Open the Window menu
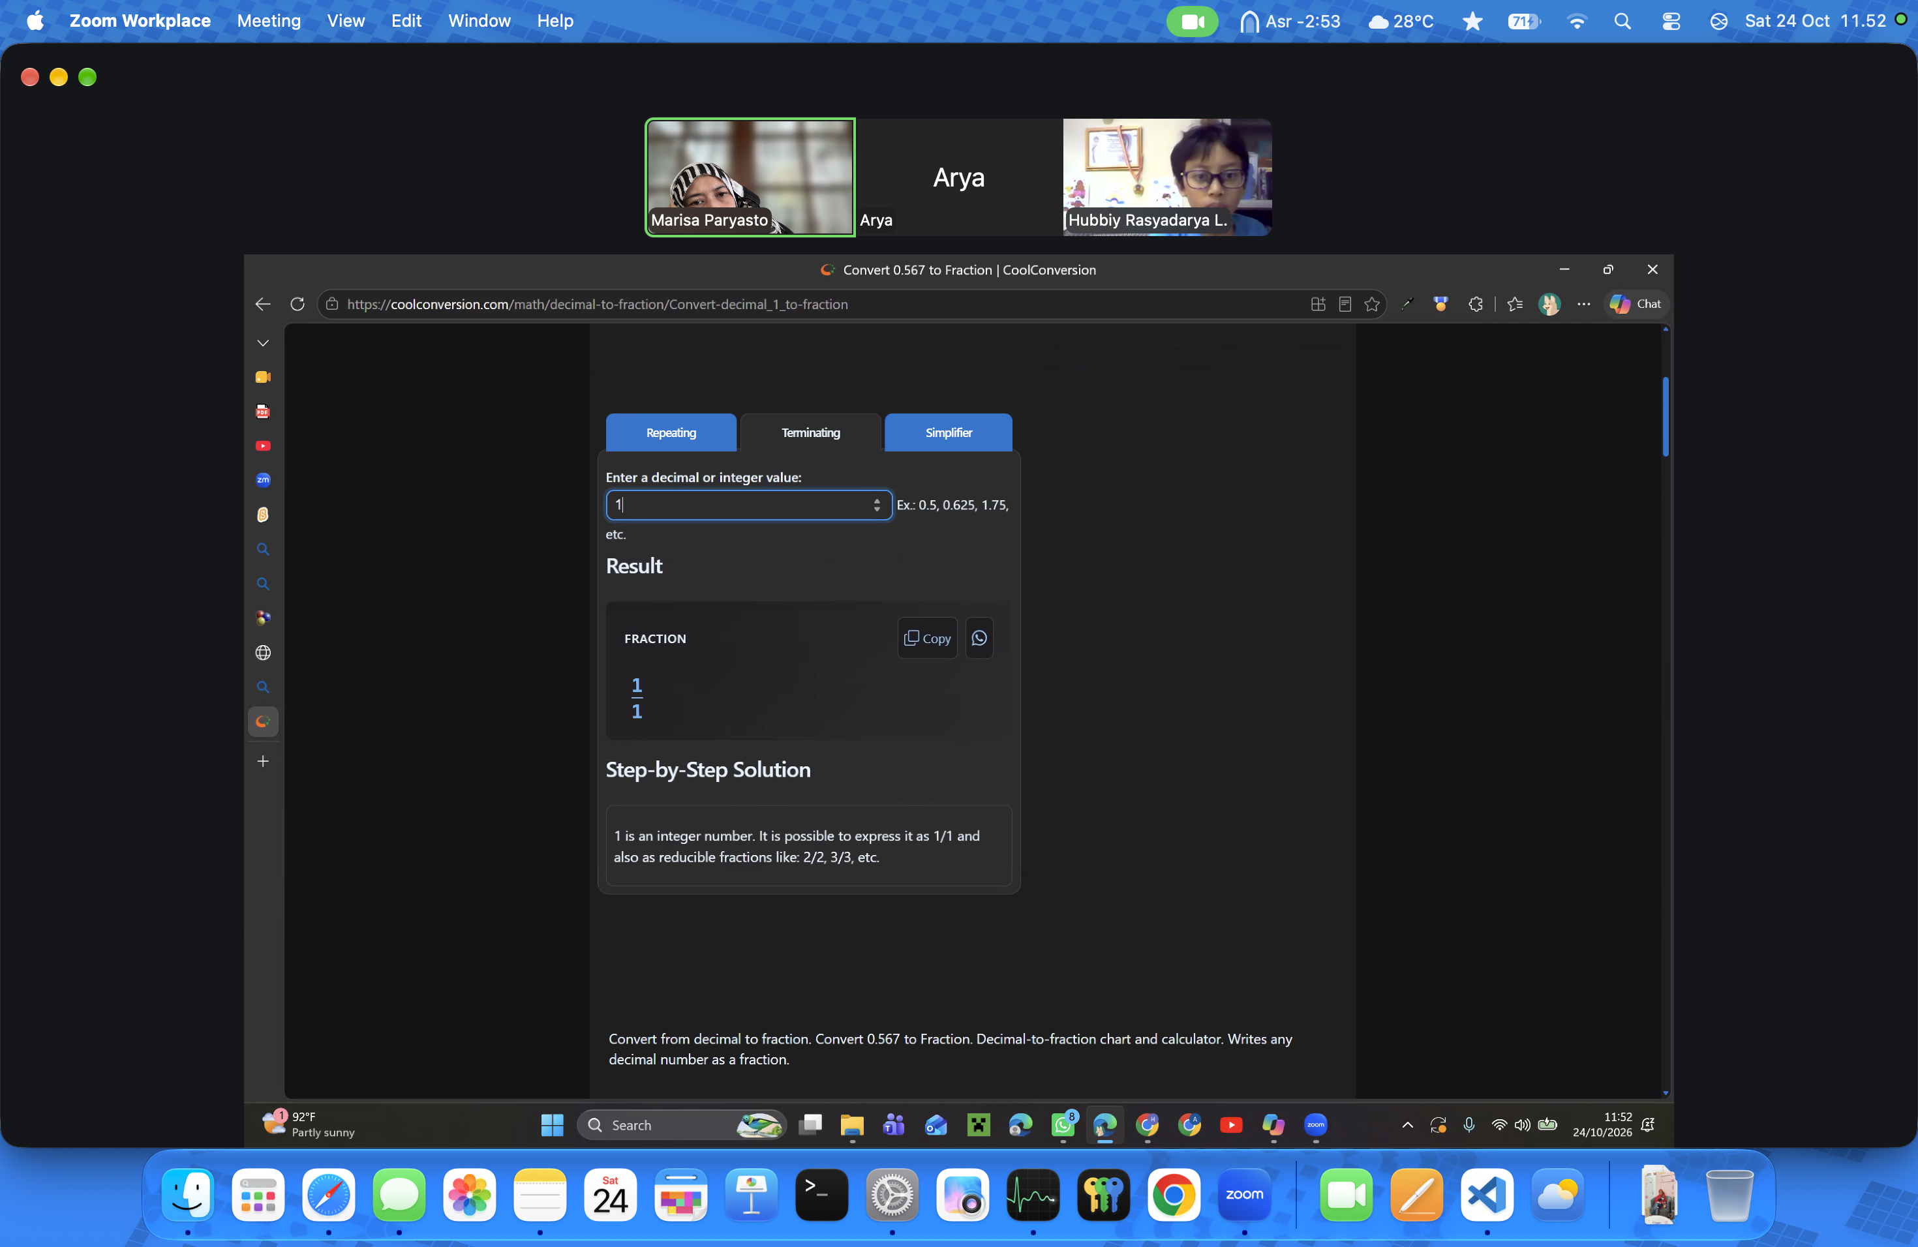The image size is (1918, 1247). [479, 21]
